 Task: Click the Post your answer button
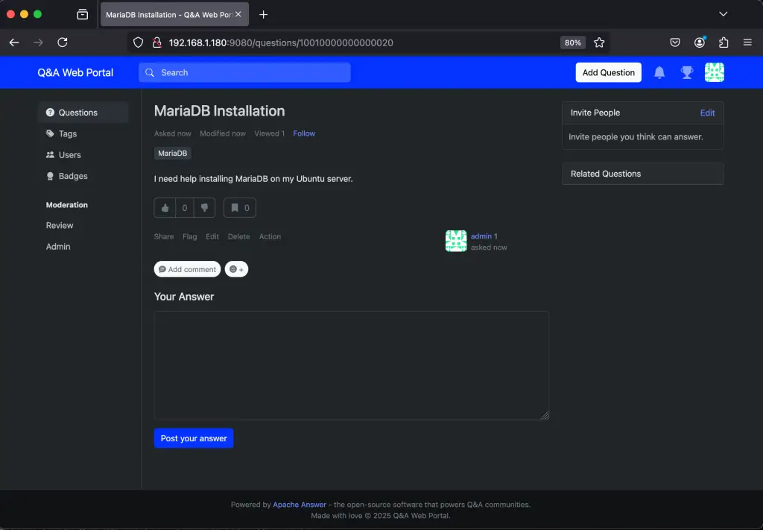193,438
